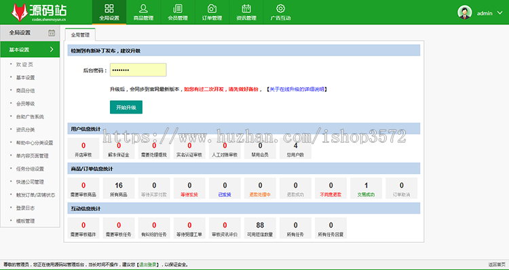Click the 不同意退款 stat card
The height and width of the screenshot is (270, 509).
331,188
